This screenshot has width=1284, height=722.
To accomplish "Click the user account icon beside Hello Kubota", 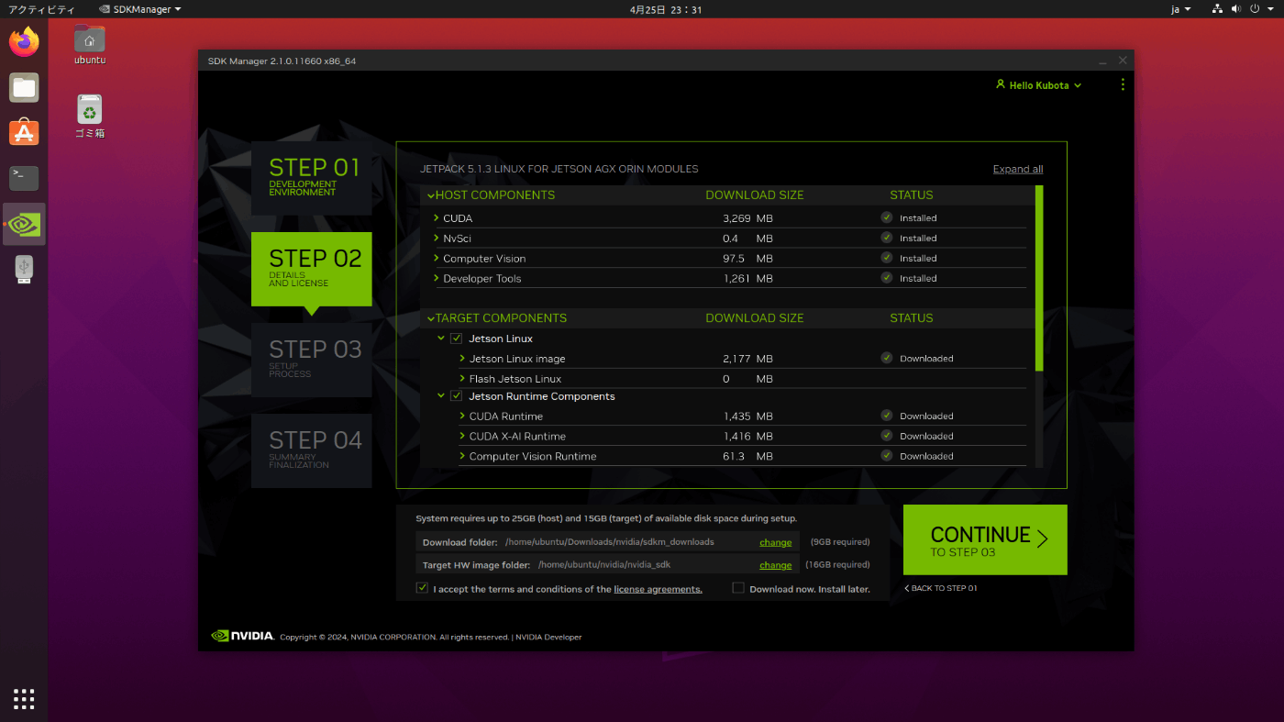I will tap(1001, 84).
